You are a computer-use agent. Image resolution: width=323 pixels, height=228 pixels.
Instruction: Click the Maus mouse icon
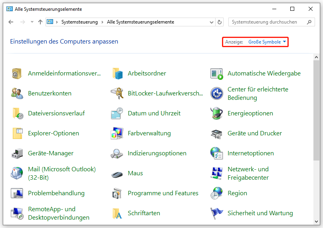[117, 174]
